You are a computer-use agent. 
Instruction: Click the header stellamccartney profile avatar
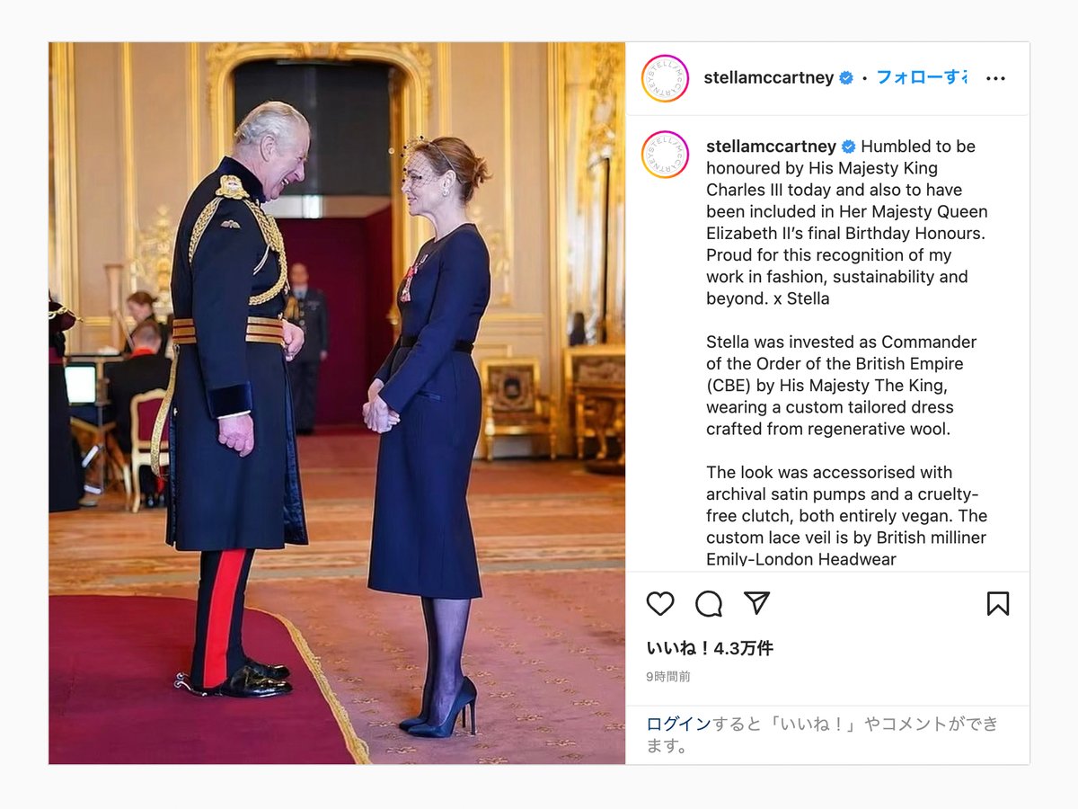[665, 78]
